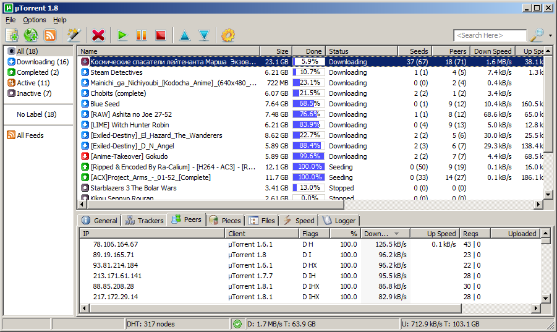The image size is (557, 332).
Task: Open All Feeds in the sidebar
Action: (25, 135)
